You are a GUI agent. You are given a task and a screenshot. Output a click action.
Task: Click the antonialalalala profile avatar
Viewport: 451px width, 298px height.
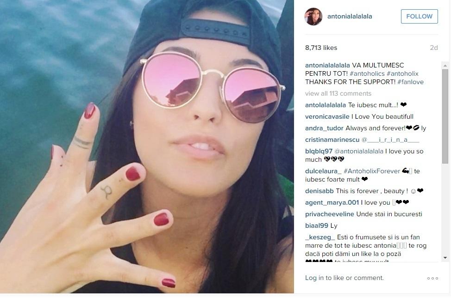pos(313,16)
